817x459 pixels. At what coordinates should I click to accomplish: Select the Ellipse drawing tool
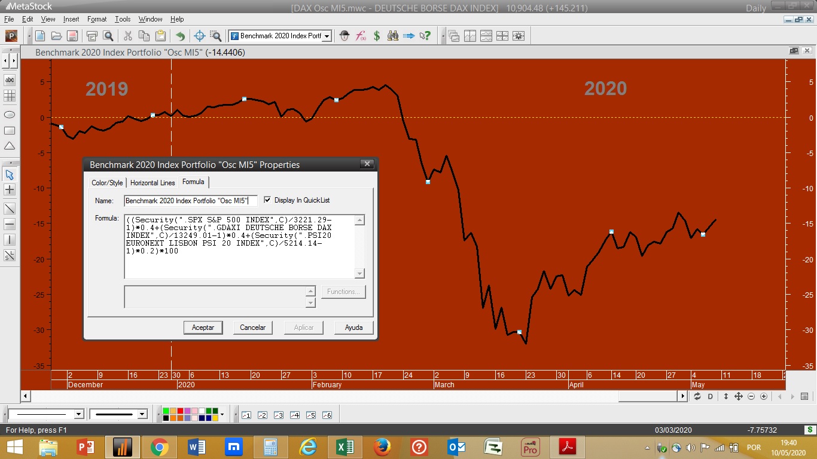tap(10, 114)
